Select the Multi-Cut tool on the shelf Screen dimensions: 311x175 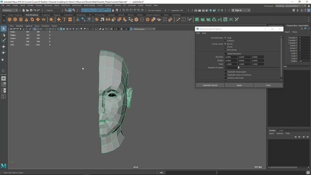(178, 19)
